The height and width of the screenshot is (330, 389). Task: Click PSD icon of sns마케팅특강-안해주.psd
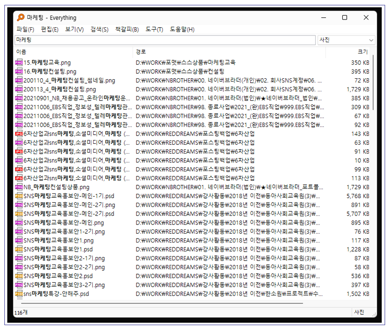pyautogui.click(x=18, y=294)
